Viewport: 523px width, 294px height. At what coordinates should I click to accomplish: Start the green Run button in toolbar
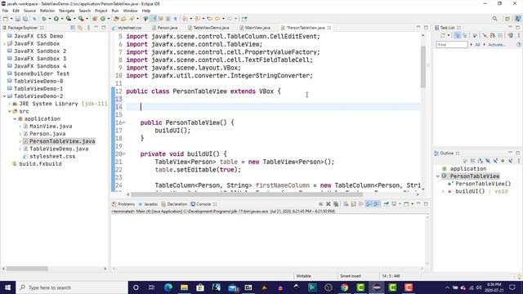click(56, 19)
